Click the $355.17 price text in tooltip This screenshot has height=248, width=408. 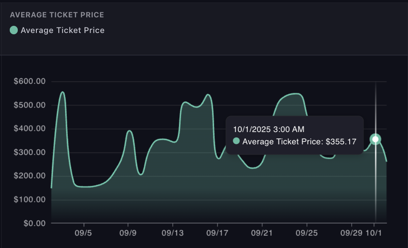[340, 141]
